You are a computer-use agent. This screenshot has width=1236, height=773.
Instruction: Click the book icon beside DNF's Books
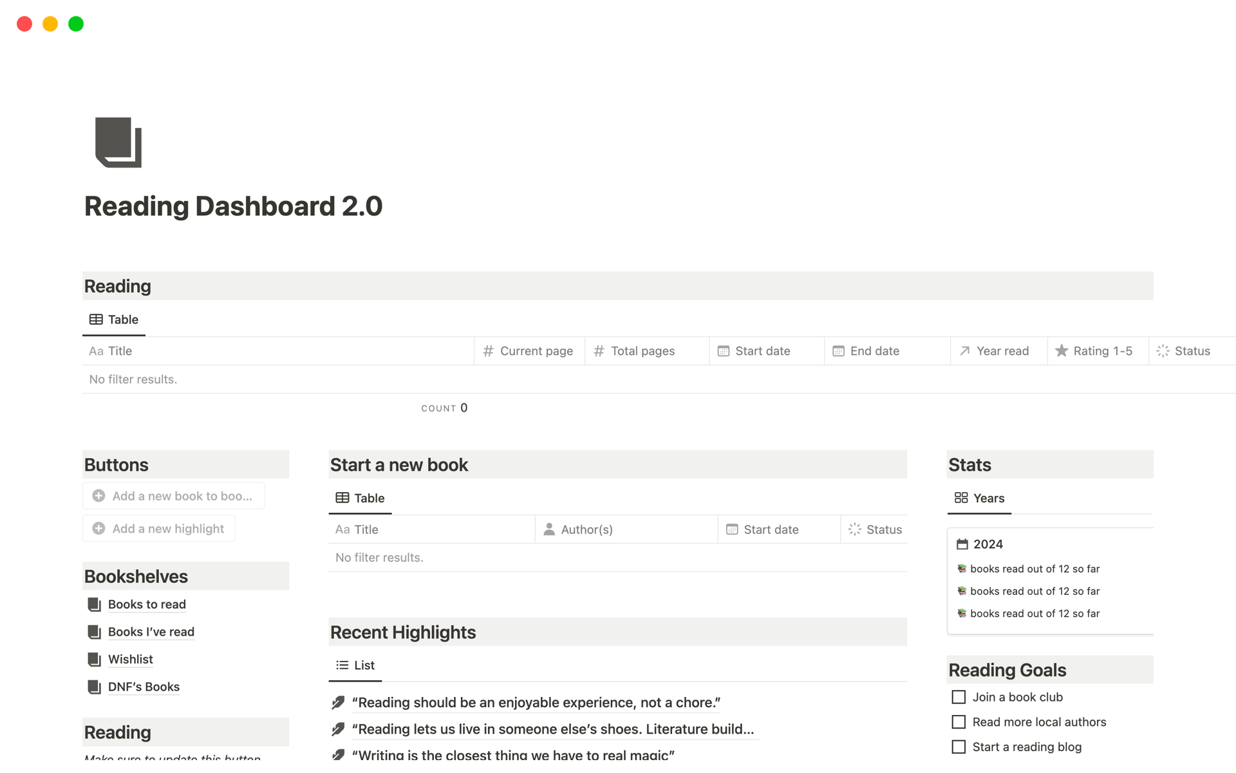[x=94, y=687]
